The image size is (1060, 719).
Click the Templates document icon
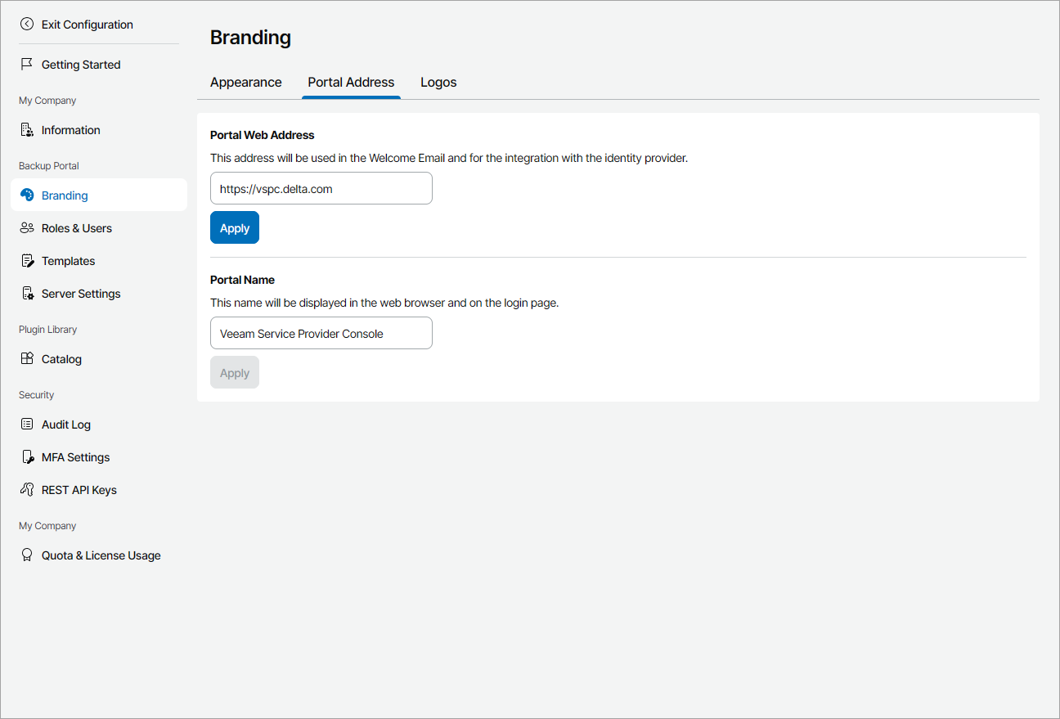27,261
